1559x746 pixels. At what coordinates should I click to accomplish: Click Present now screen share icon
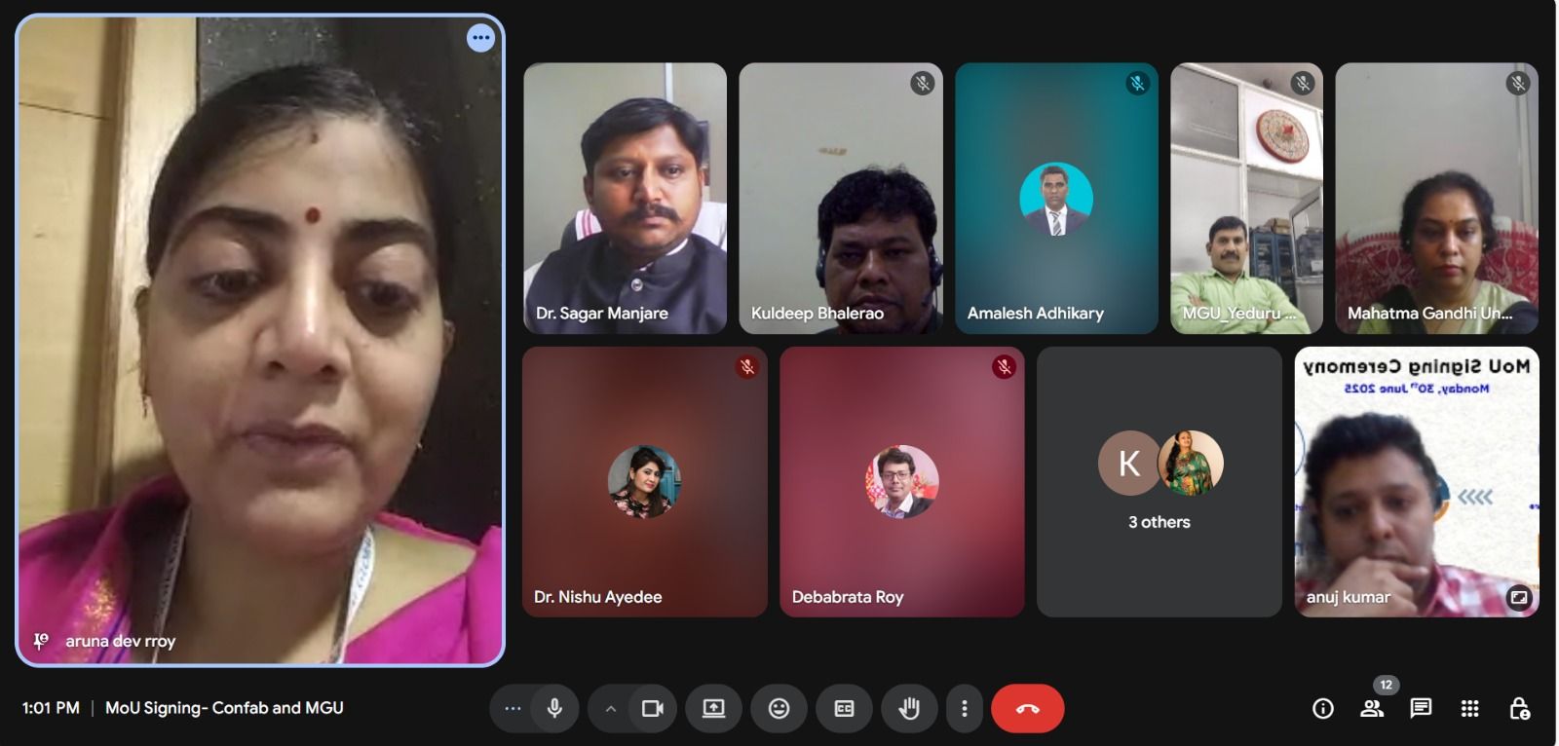(x=713, y=709)
